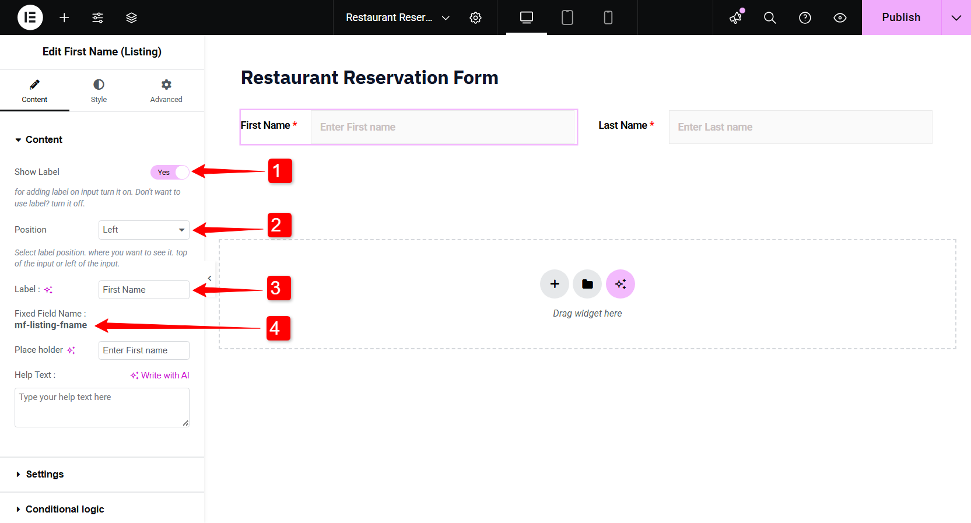The image size is (971, 523).
Task: Select the Style tab
Action: (99, 91)
